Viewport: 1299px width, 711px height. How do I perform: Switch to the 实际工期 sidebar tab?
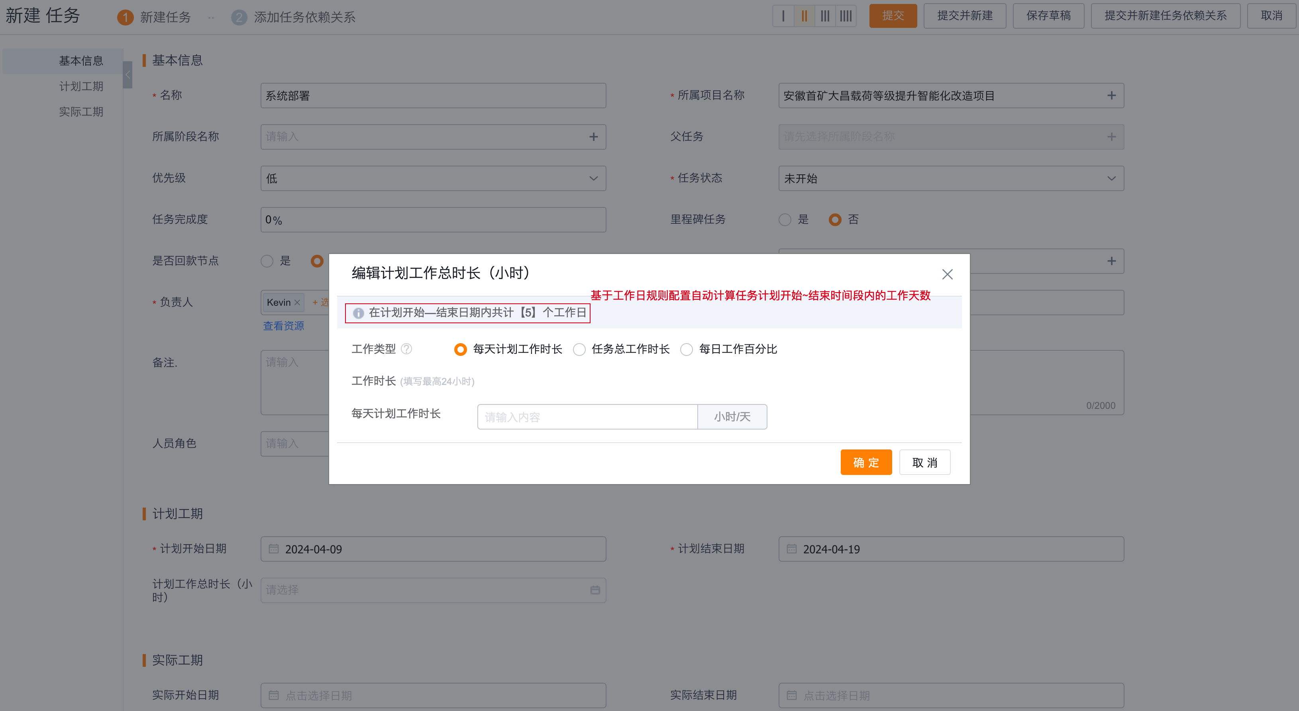pyautogui.click(x=82, y=111)
